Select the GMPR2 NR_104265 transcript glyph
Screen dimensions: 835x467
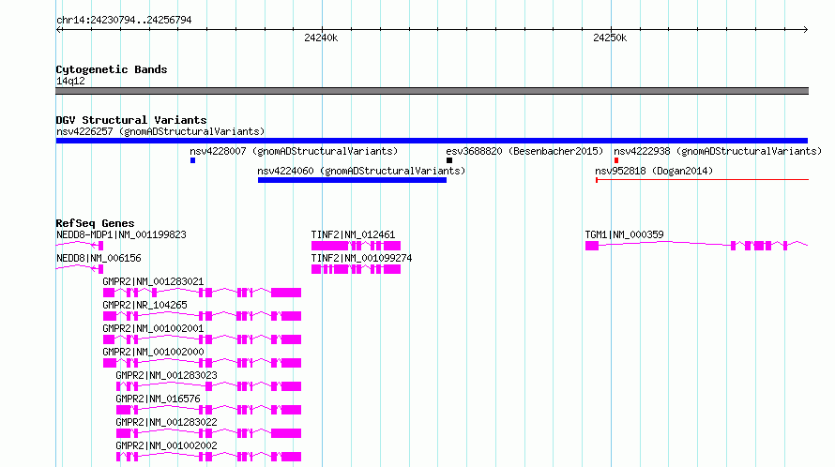(202, 316)
